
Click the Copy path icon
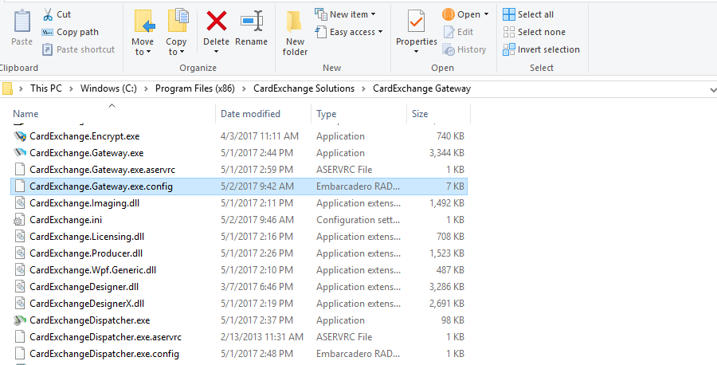(48, 32)
